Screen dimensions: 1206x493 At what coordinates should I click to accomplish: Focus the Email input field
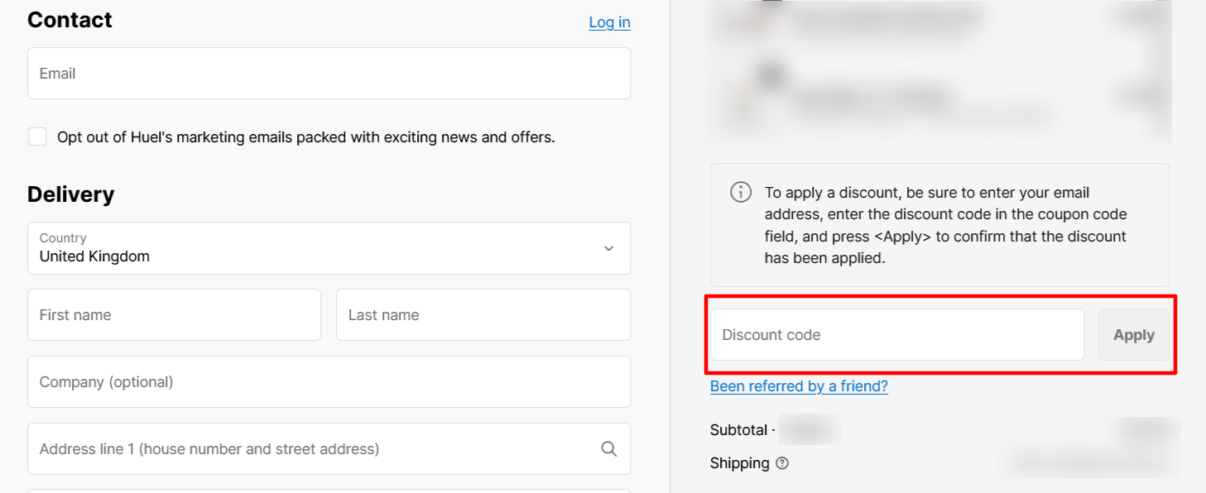pyautogui.click(x=329, y=74)
